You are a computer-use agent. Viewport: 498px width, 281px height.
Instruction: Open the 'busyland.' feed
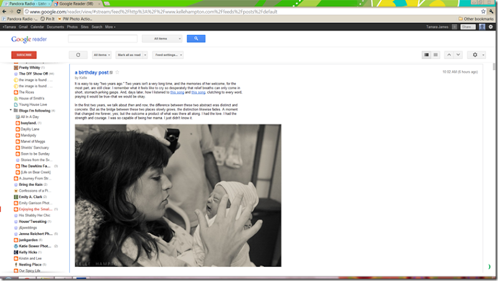[x=29, y=123]
